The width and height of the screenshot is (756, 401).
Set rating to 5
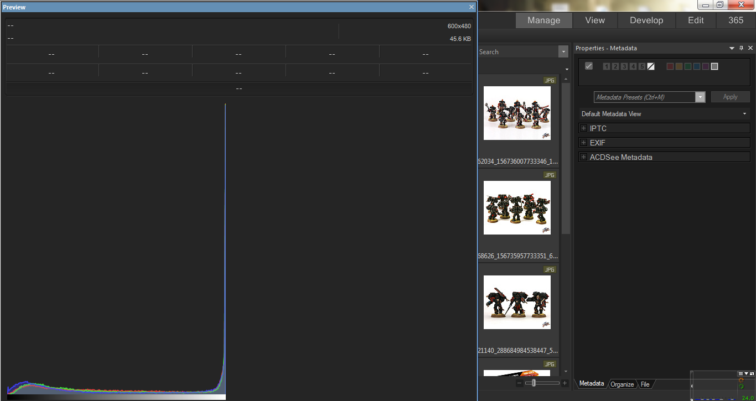point(642,66)
